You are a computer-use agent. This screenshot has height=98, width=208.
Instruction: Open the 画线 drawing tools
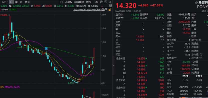[88, 2]
